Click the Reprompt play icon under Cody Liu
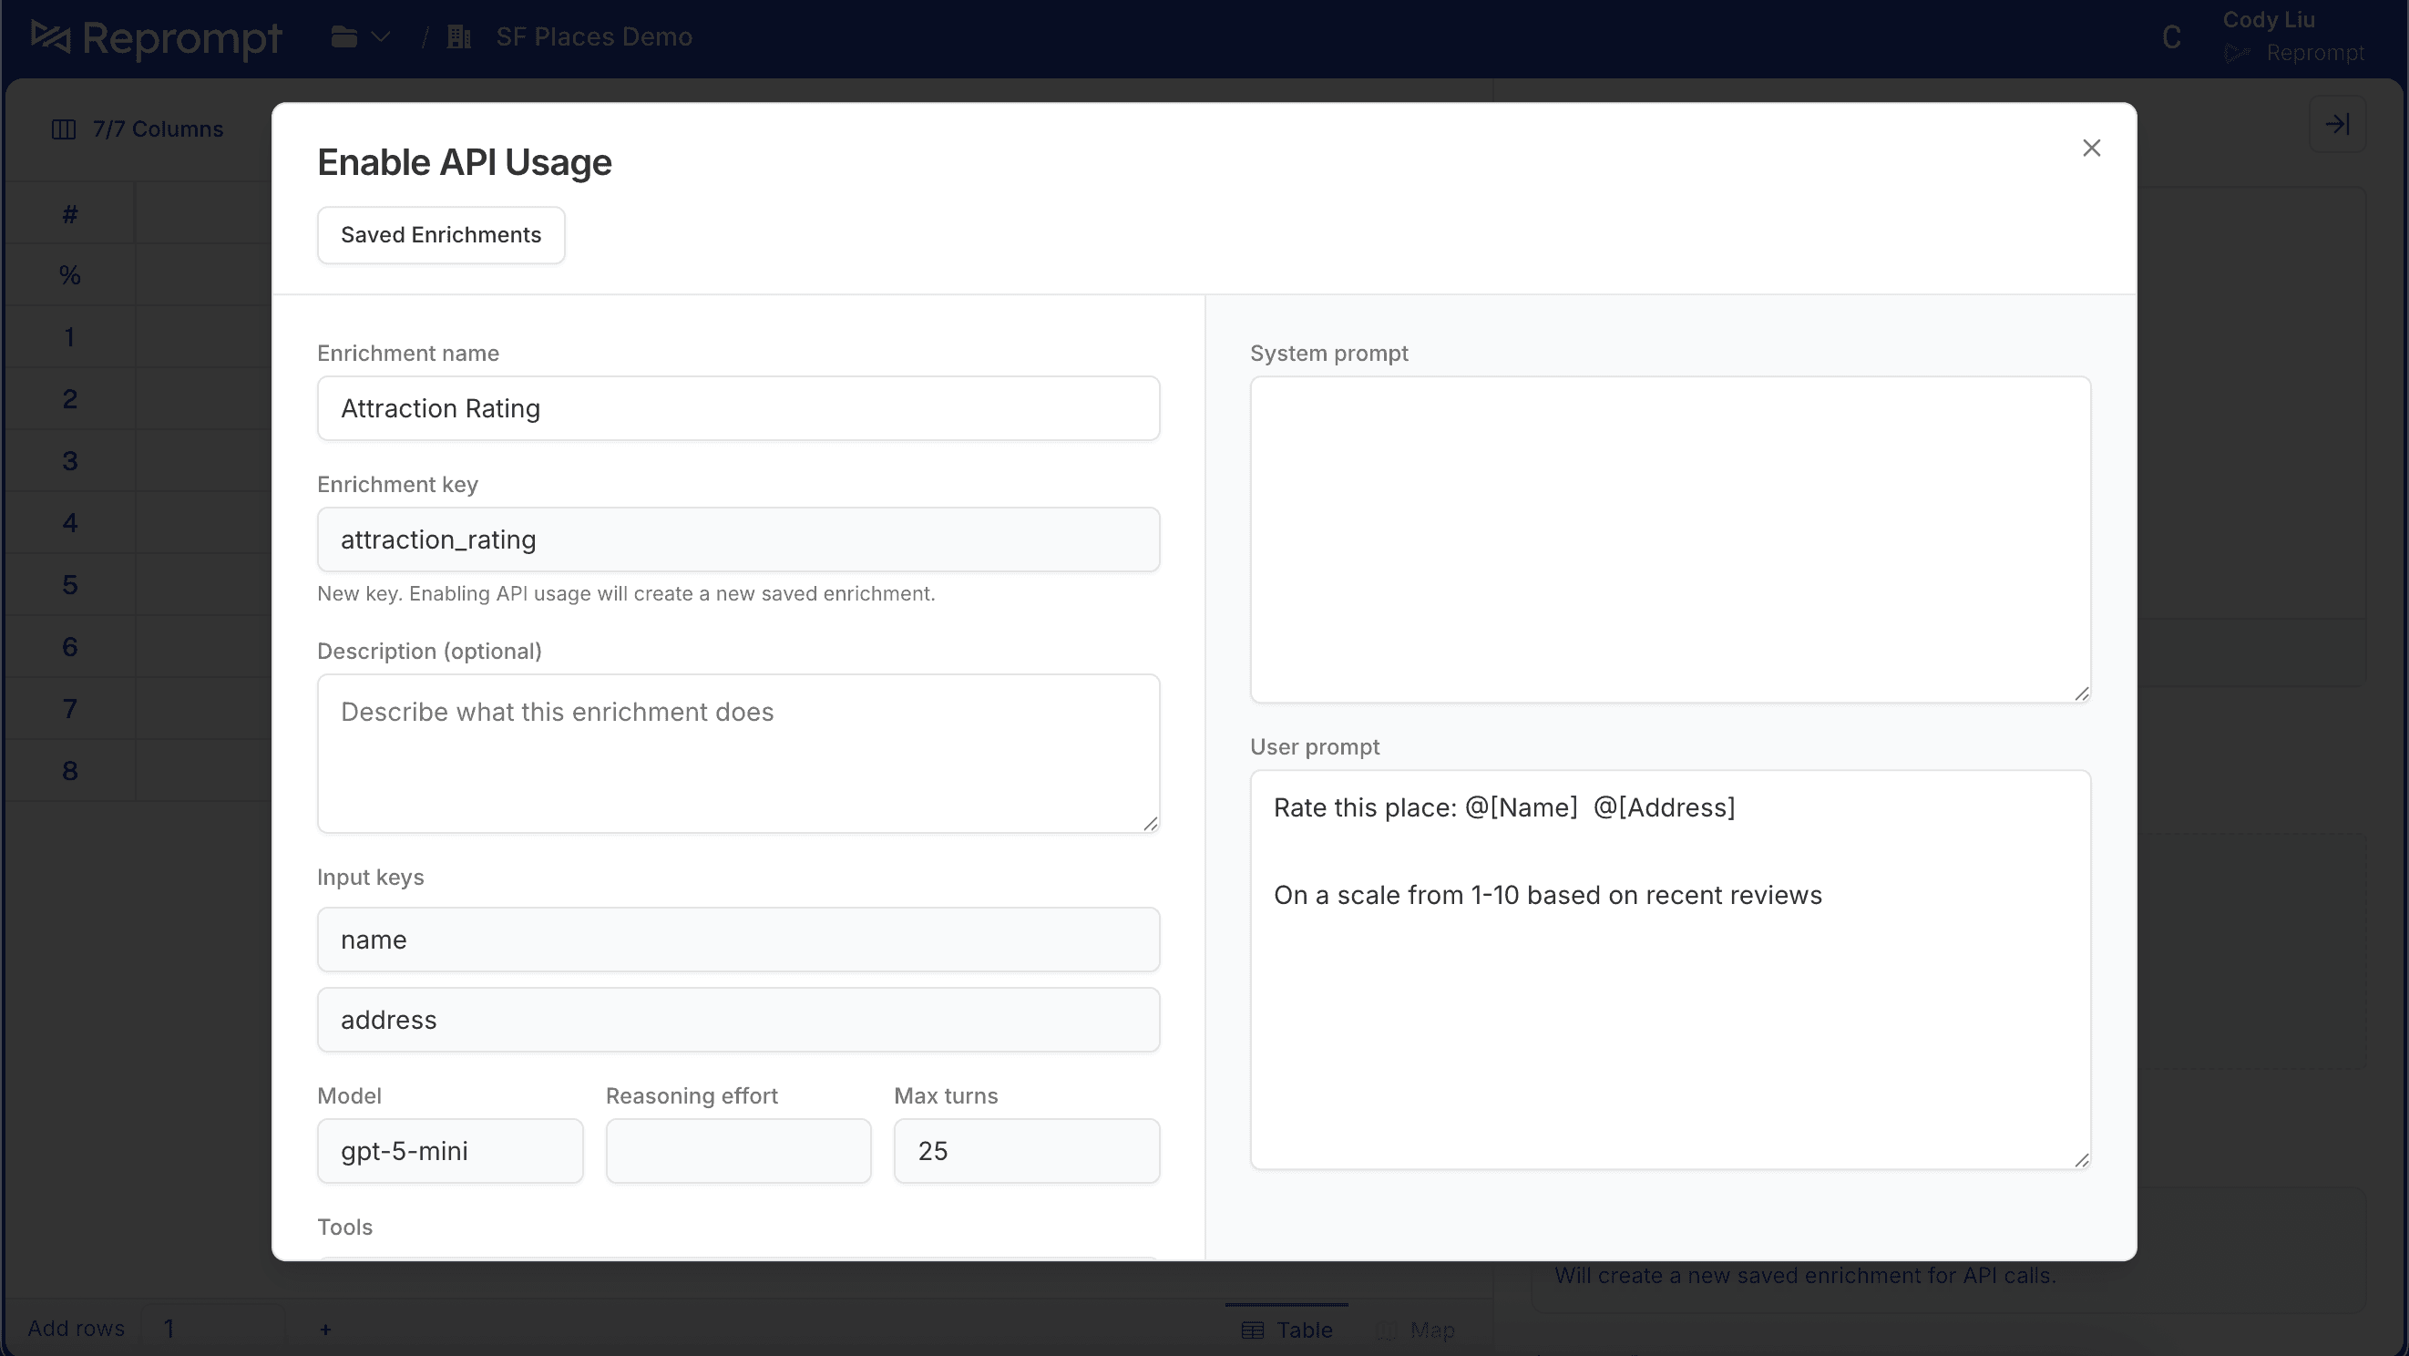Screen dimensions: 2409x1356 coord(2236,53)
